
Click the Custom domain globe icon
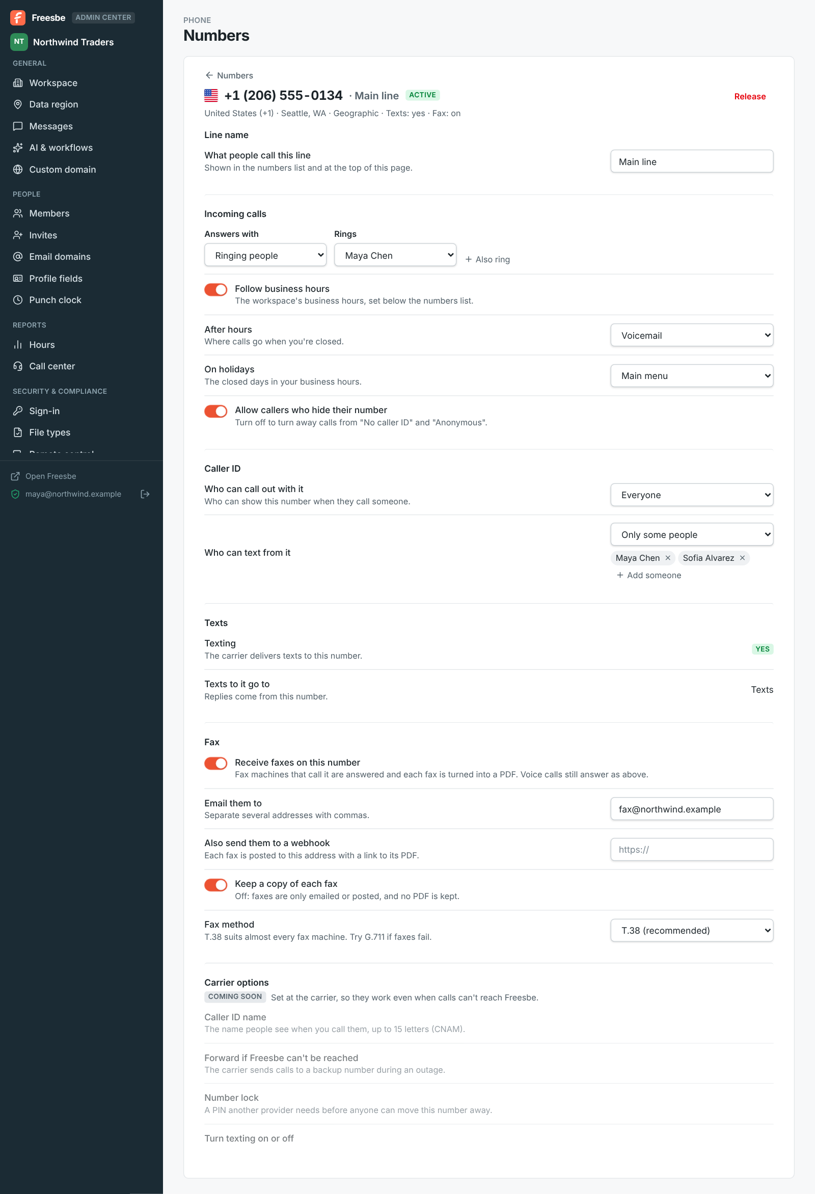click(18, 170)
